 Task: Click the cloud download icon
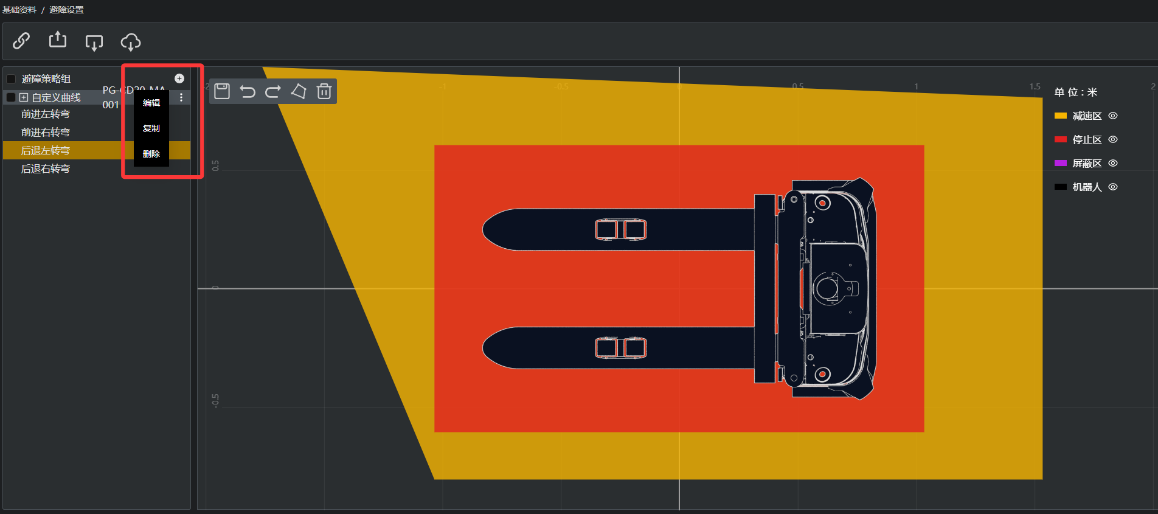(131, 42)
